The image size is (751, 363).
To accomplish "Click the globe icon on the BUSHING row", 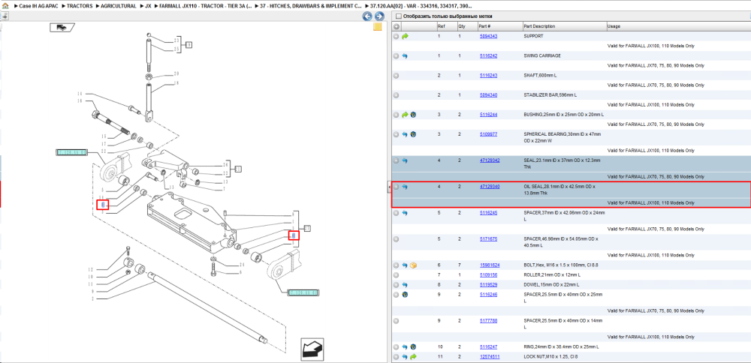I will pos(413,115).
